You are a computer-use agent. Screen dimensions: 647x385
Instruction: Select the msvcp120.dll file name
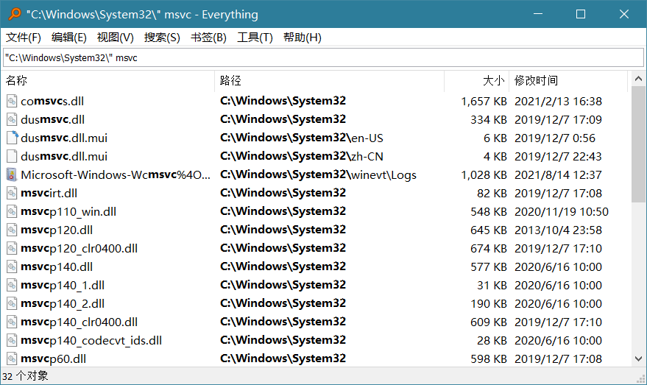pyautogui.click(x=57, y=230)
